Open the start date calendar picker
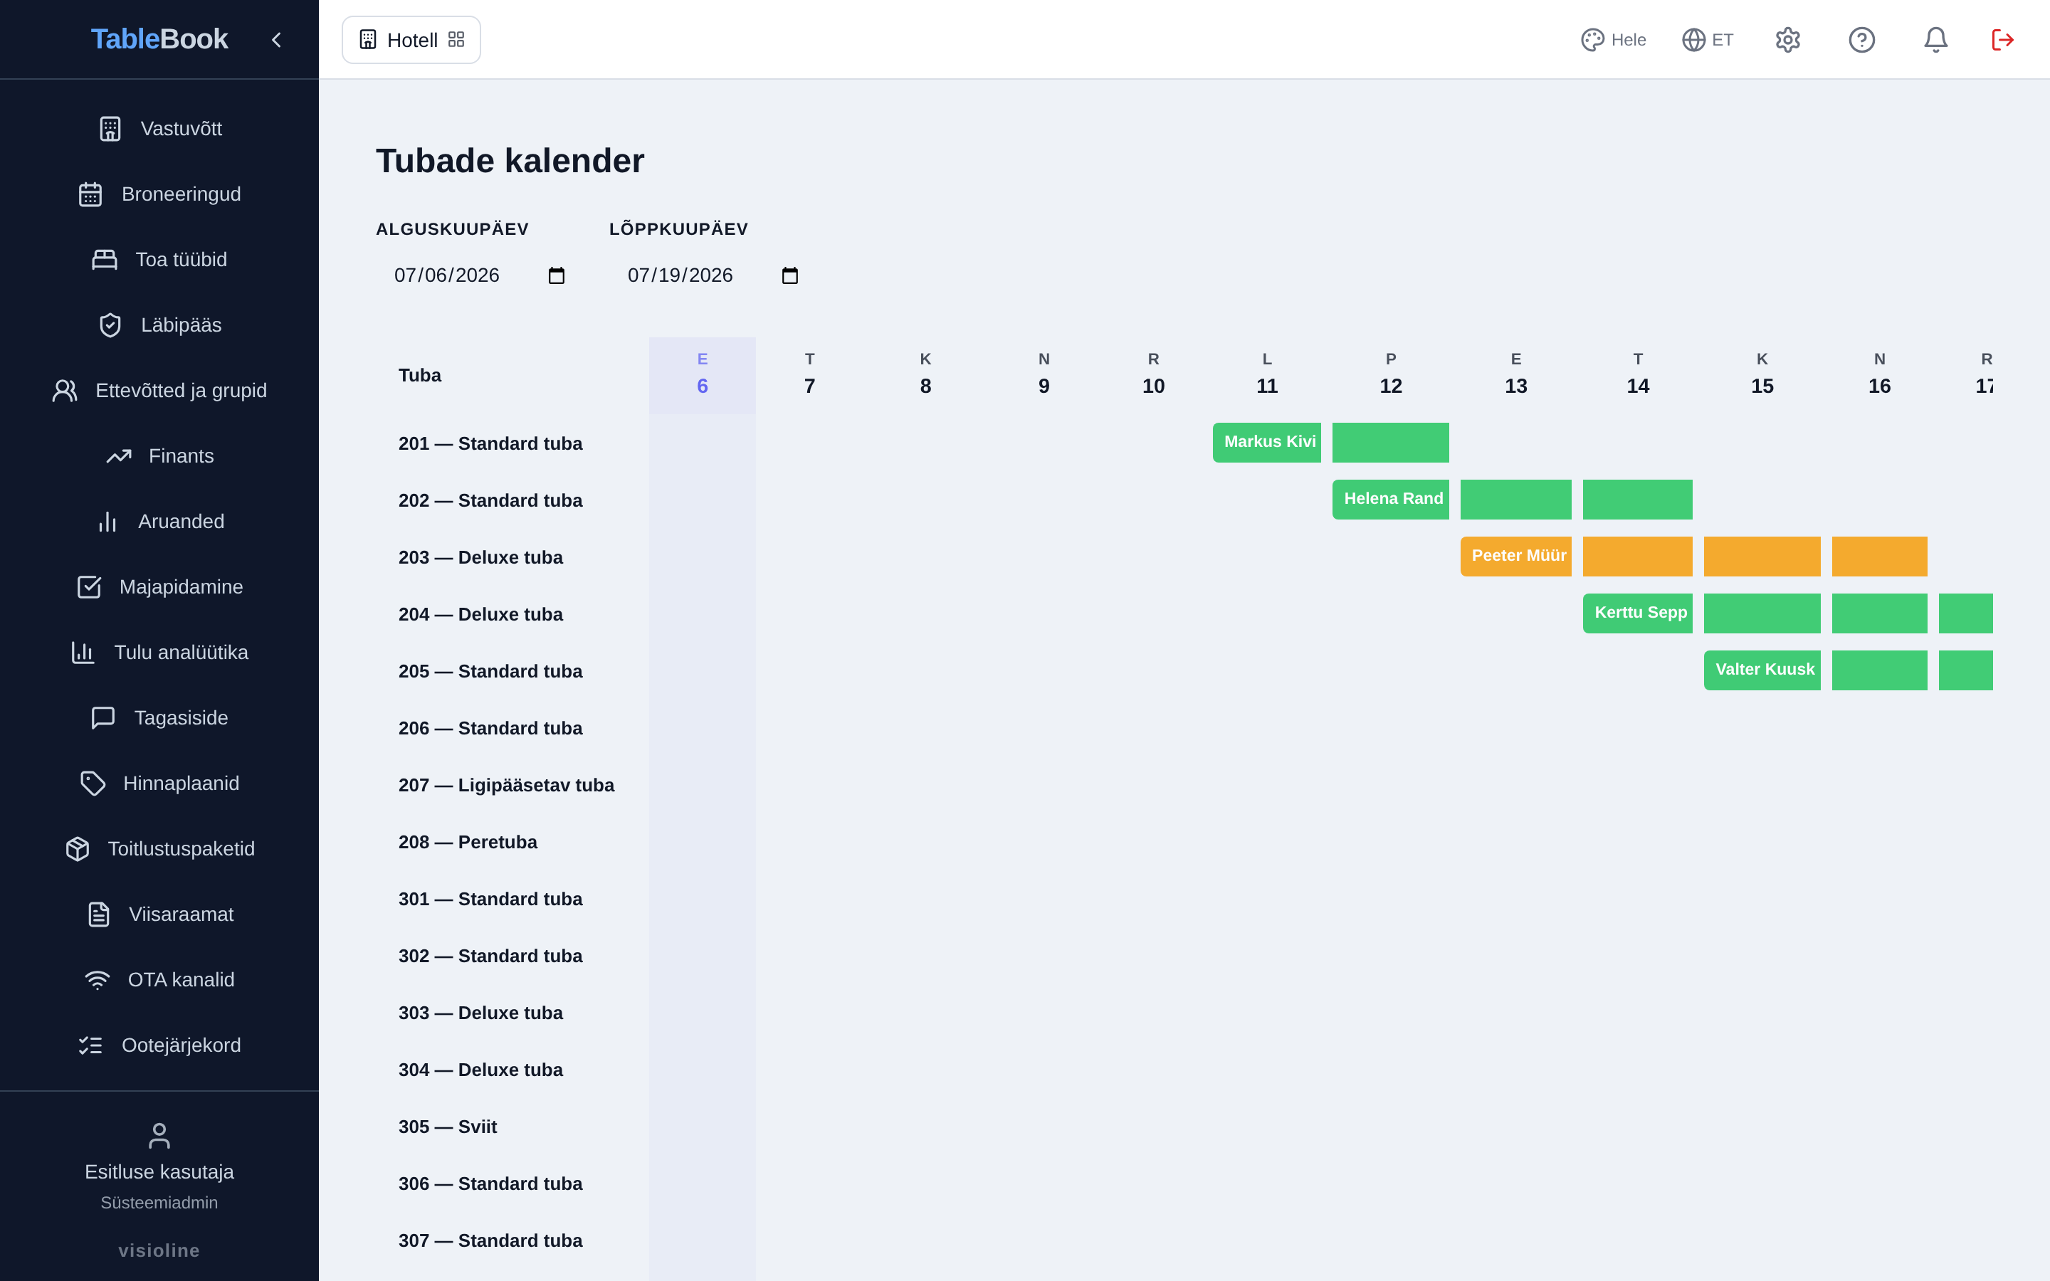The height and width of the screenshot is (1281, 2050). [557, 275]
